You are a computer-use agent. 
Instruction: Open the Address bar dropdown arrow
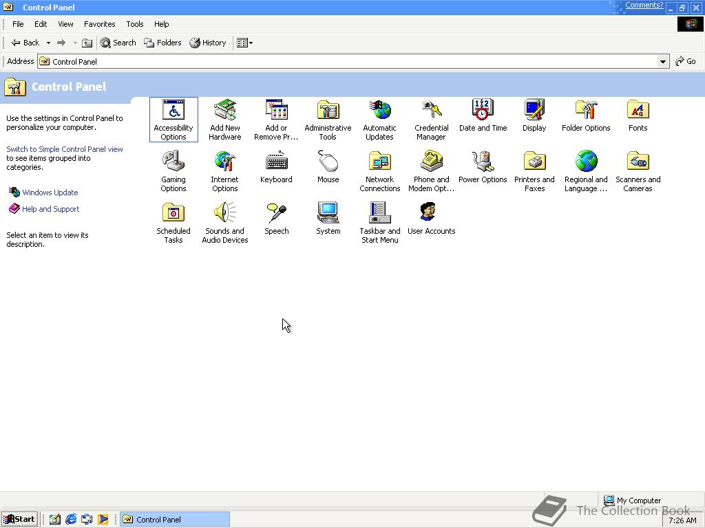pos(663,62)
